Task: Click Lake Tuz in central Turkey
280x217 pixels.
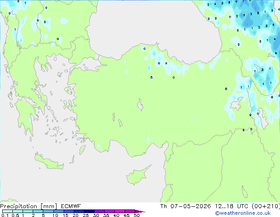Action: 140,105
